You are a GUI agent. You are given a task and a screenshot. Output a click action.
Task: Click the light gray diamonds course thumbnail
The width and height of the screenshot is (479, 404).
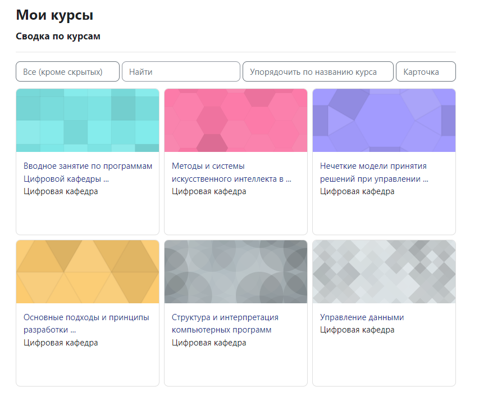[384, 272]
